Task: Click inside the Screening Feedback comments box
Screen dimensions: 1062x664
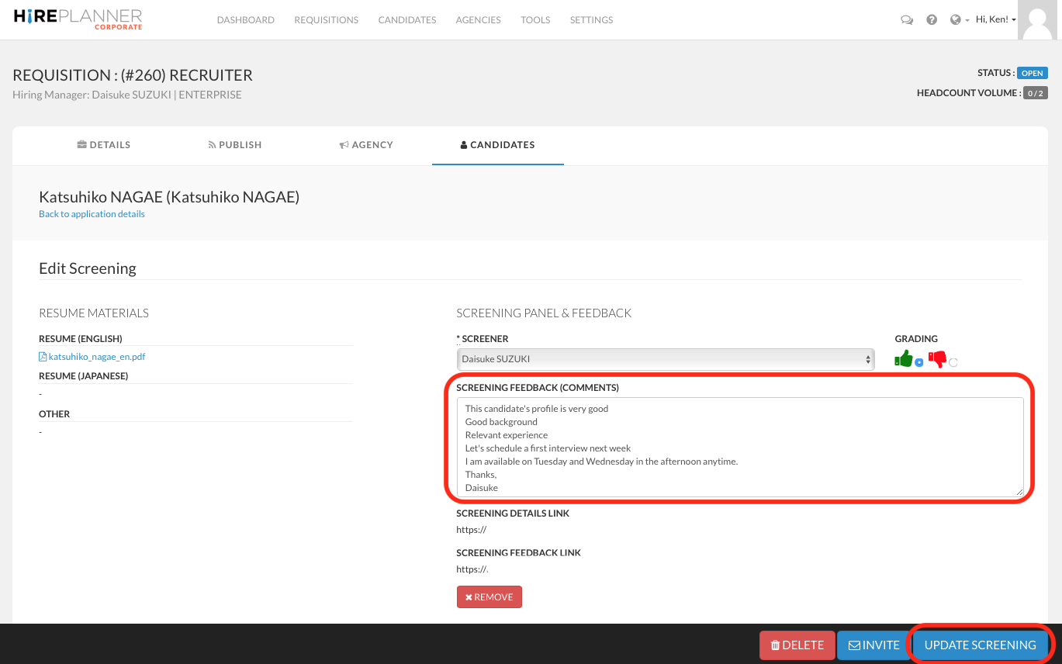Action: [x=740, y=447]
